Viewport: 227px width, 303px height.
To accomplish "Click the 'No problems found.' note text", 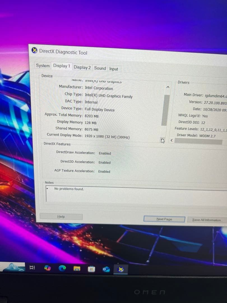I will pos(69,189).
